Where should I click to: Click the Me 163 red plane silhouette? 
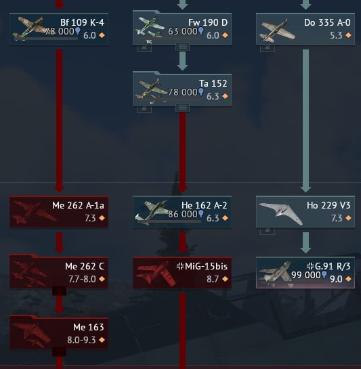coord(31,335)
